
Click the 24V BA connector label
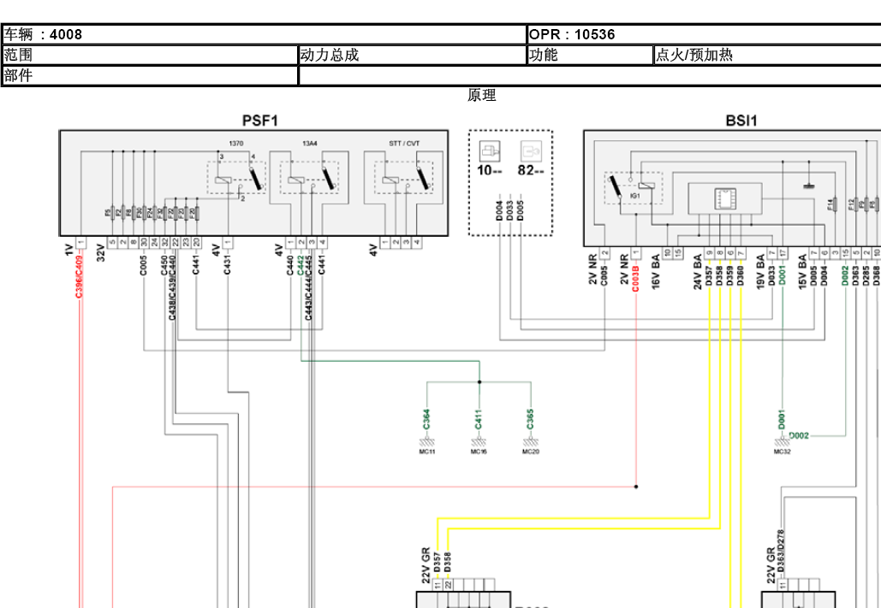click(698, 273)
